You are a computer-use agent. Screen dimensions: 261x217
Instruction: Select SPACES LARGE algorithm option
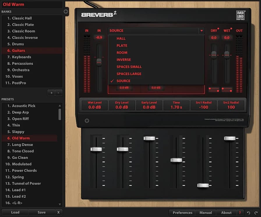129,74
